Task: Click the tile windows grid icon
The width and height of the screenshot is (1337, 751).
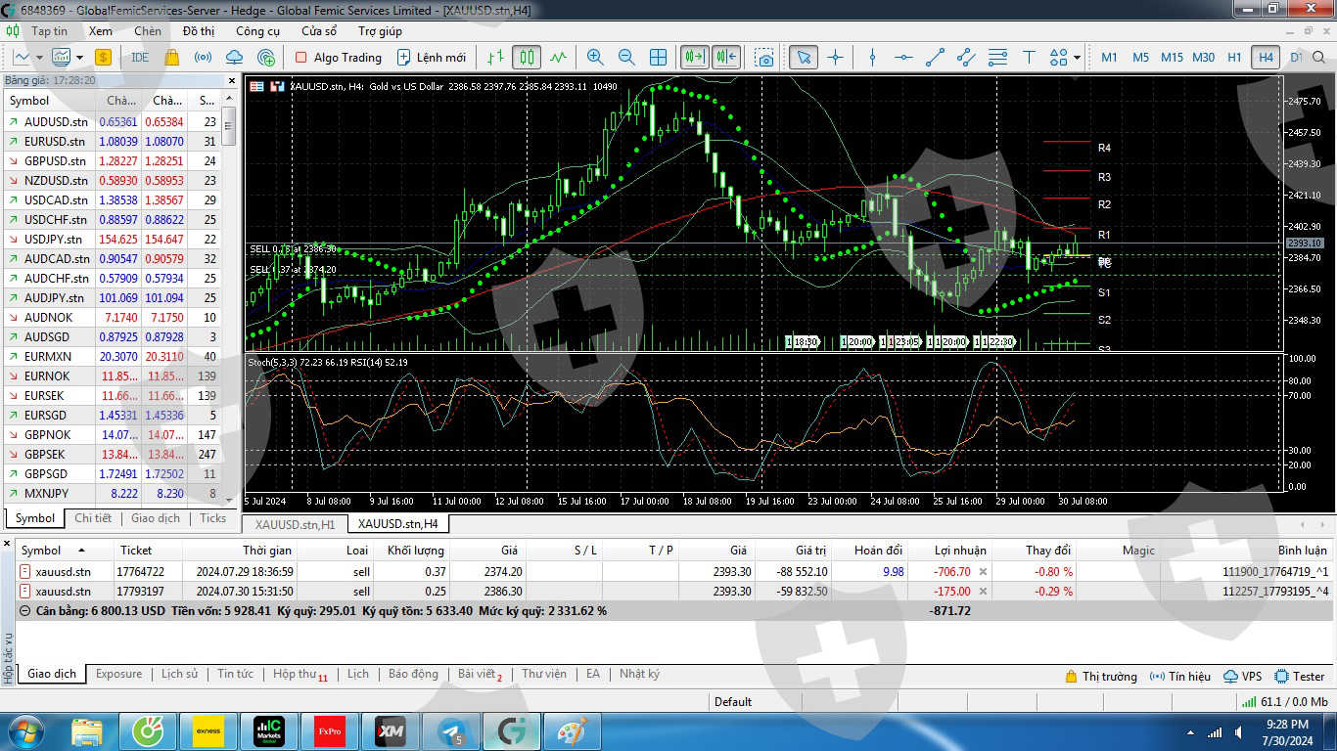Action: tap(659, 58)
